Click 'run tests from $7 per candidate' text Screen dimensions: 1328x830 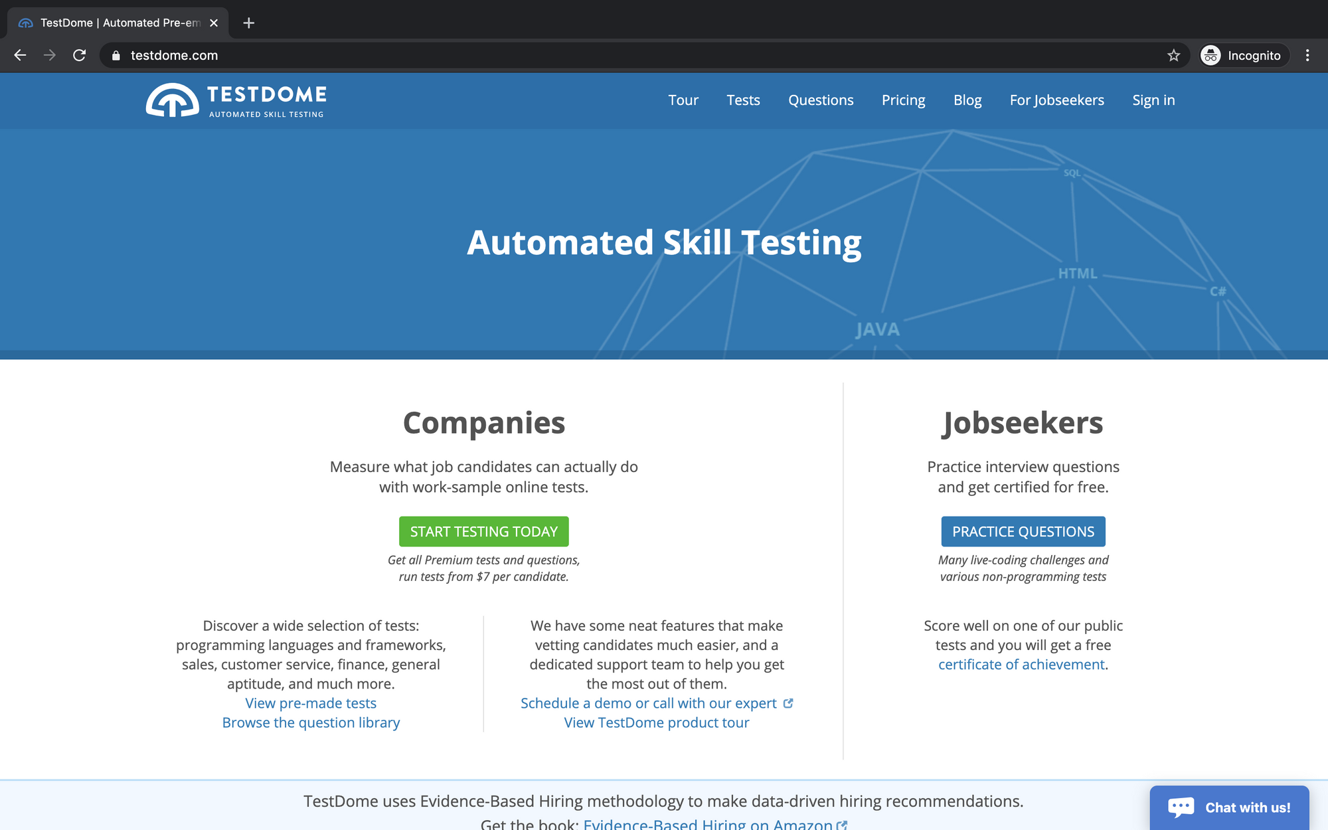[x=483, y=577]
